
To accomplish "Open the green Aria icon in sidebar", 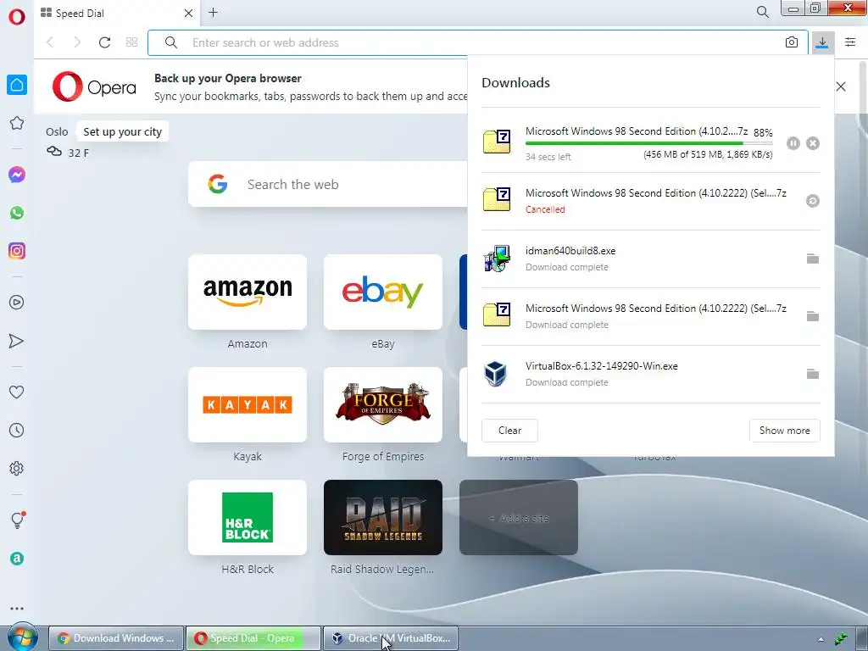I will (17, 559).
